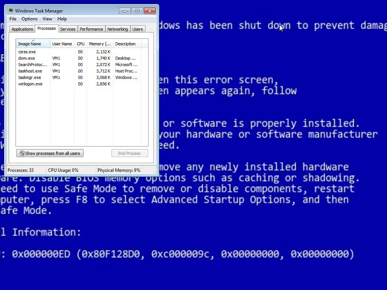Sort processes by Memory column header

click(x=100, y=44)
